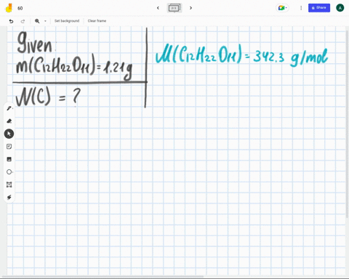
Task: Redo the last action
Action: pos(23,21)
